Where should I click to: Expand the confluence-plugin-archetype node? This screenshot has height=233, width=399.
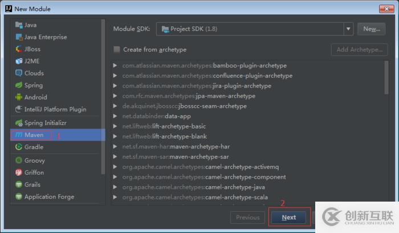tap(115, 76)
